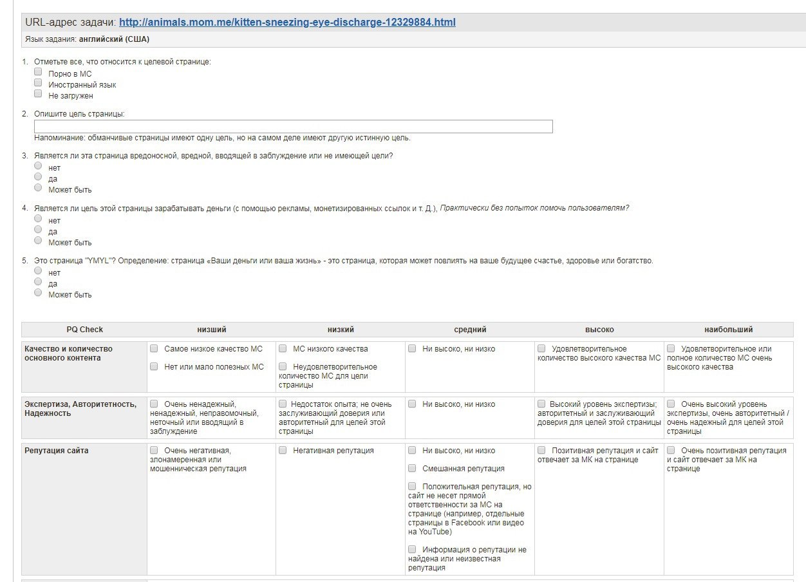Image resolution: width=806 pixels, height=582 pixels.
Task: Check 'Удовлетворительное или полное количество МС очень высокого качества'
Action: point(671,348)
